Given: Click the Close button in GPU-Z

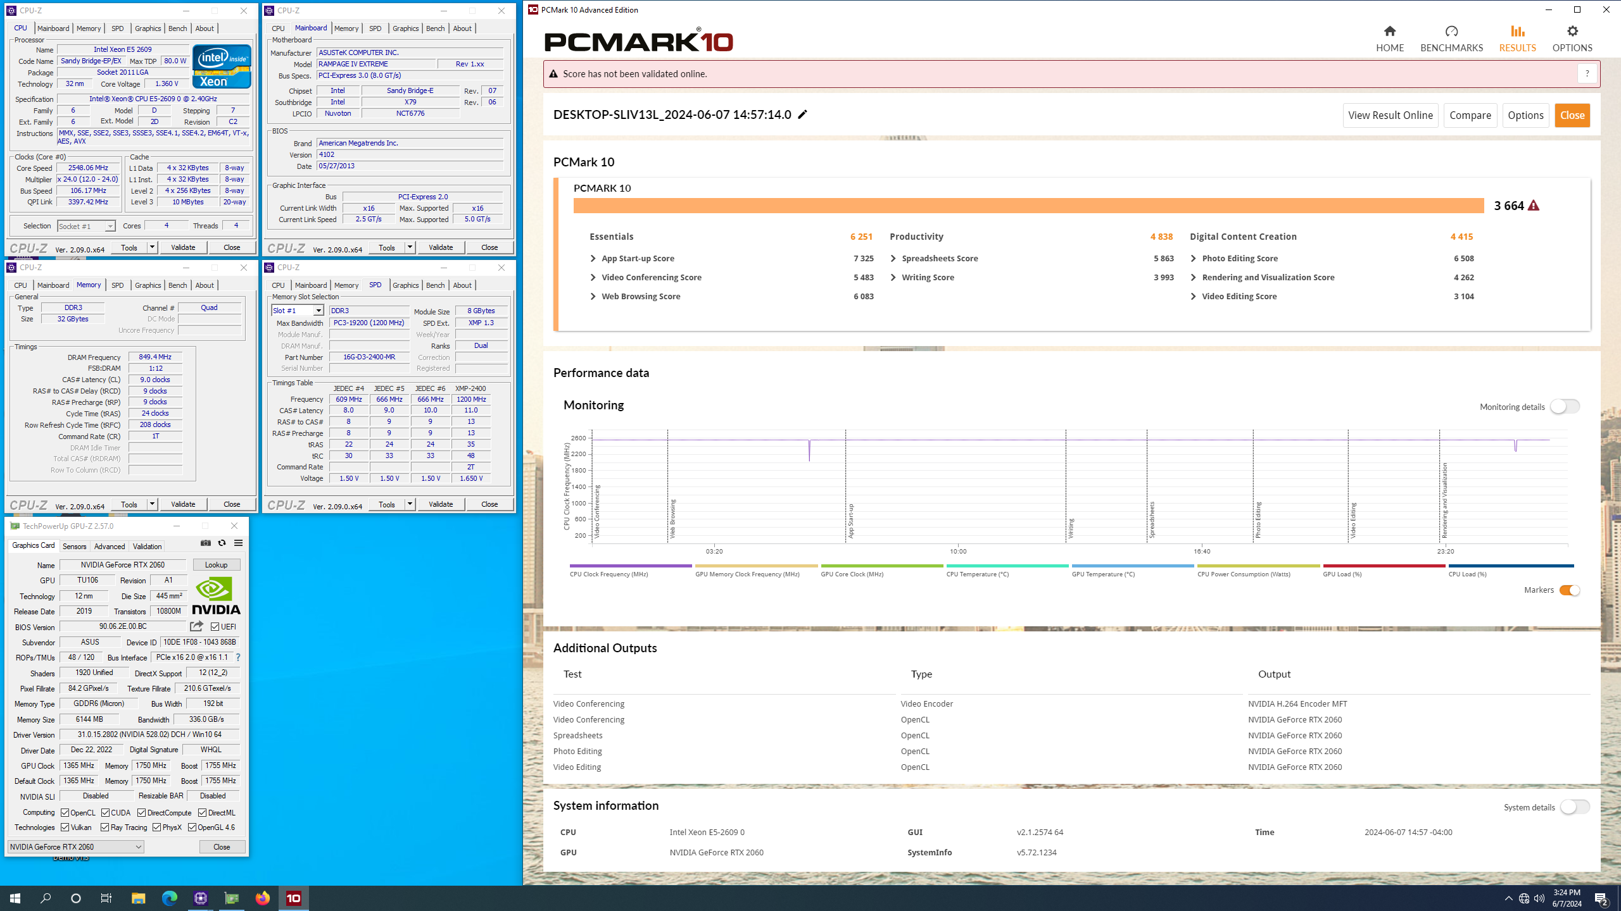Looking at the screenshot, I should [222, 846].
